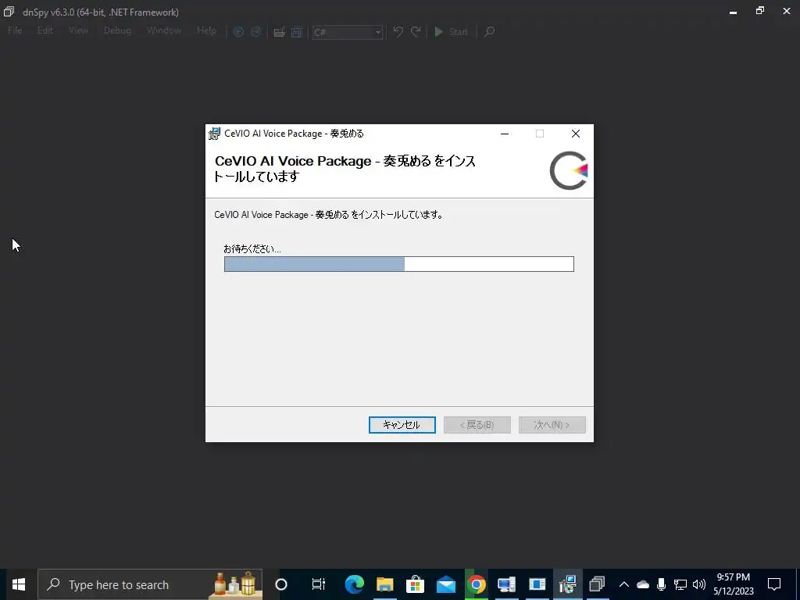
Task: Switch to installer icon on taskbar
Action: point(567,584)
